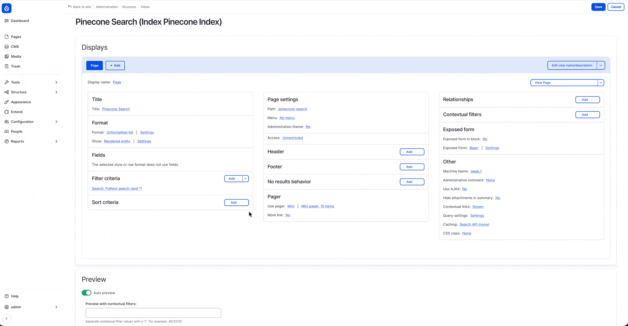Open Help in the sidebar
The image size is (628, 326).
(x=15, y=296)
